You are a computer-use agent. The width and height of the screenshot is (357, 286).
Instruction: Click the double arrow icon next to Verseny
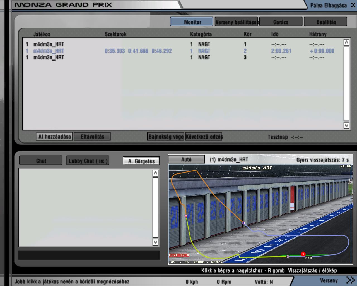tap(350, 280)
